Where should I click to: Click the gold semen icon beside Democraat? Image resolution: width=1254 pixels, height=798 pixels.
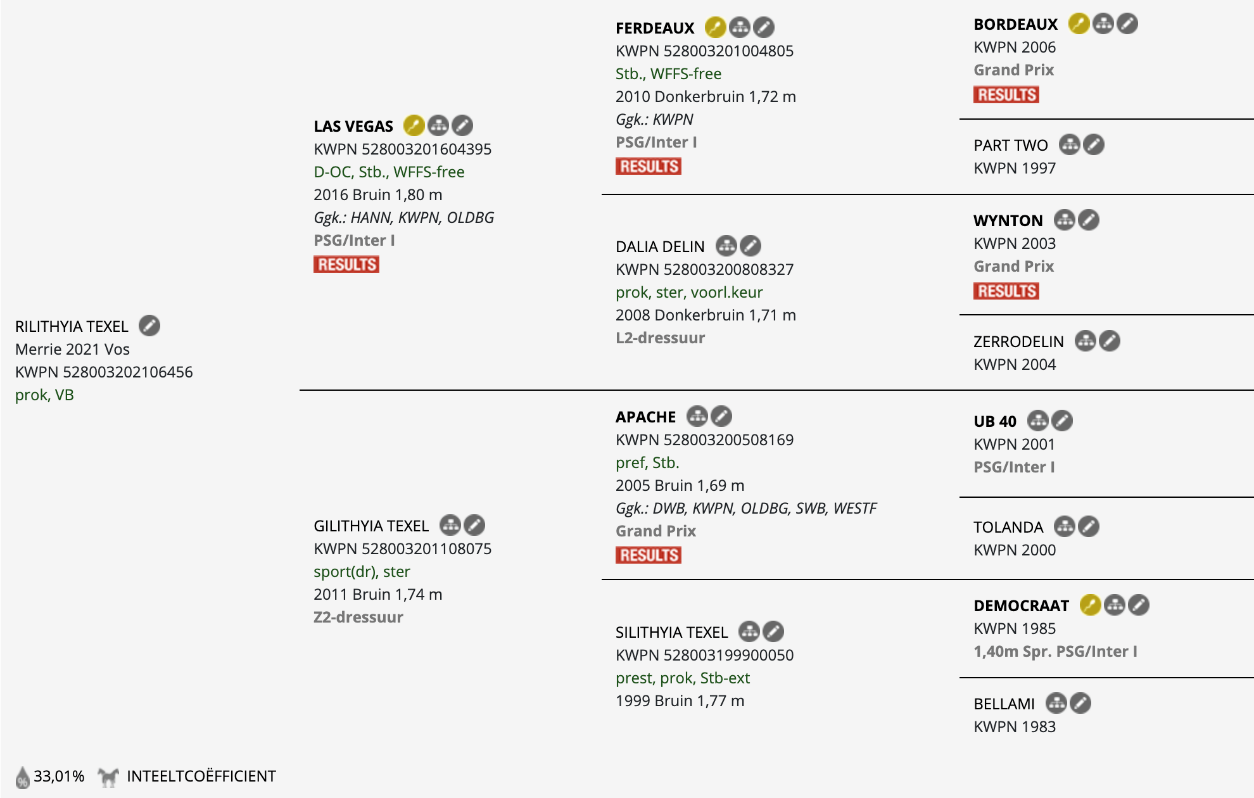coord(1090,605)
